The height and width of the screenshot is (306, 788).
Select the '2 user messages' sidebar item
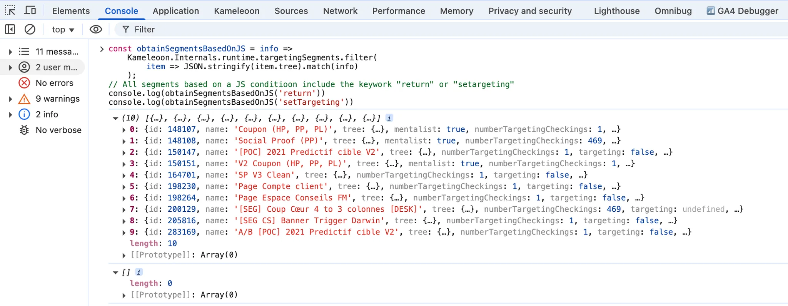tap(57, 67)
